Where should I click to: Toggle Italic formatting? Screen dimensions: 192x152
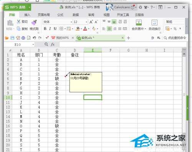[x=50, y=28]
